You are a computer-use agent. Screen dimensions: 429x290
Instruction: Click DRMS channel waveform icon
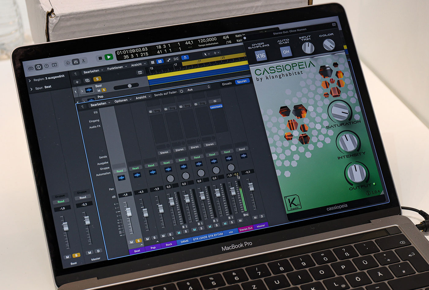tap(168, 169)
